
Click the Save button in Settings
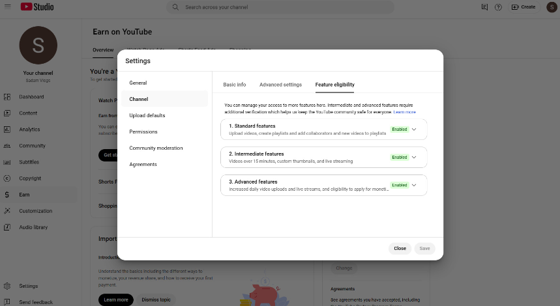click(424, 249)
